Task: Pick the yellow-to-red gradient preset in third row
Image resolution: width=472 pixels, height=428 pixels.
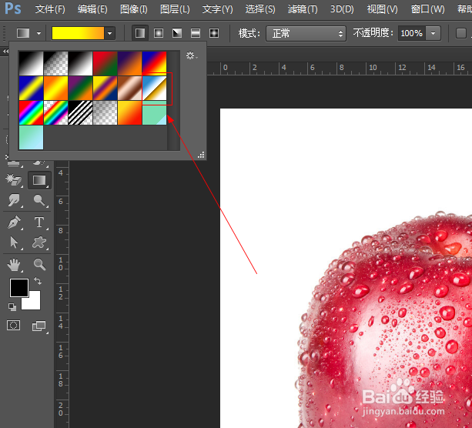Action: coord(129,112)
